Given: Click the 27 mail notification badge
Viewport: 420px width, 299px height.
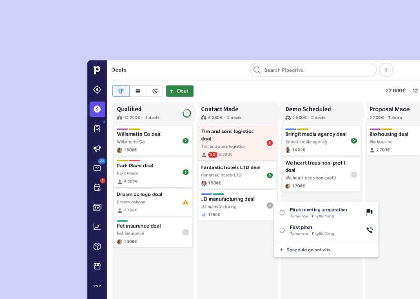Looking at the screenshot, I should [102, 161].
